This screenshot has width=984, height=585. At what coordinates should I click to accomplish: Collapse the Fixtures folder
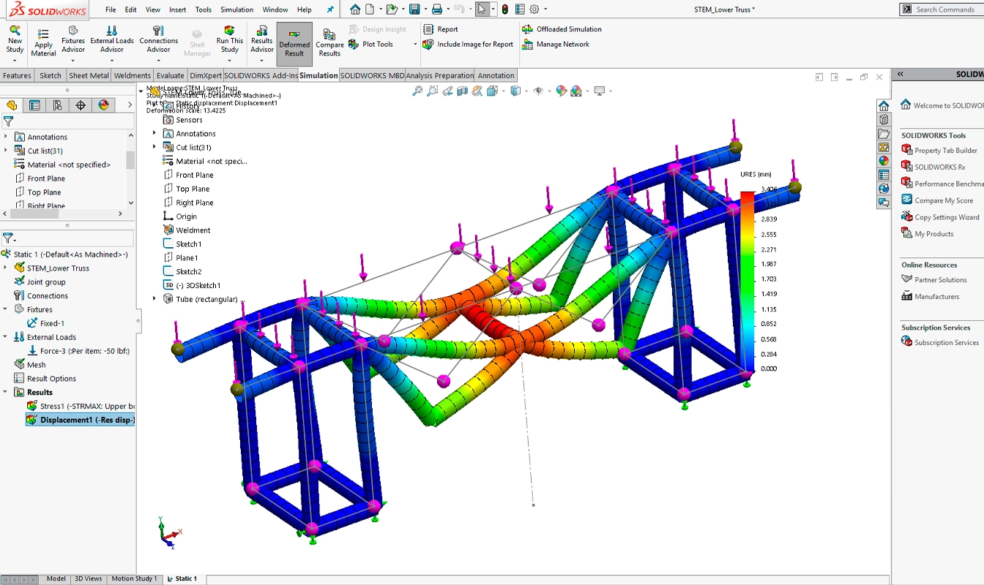[6, 309]
